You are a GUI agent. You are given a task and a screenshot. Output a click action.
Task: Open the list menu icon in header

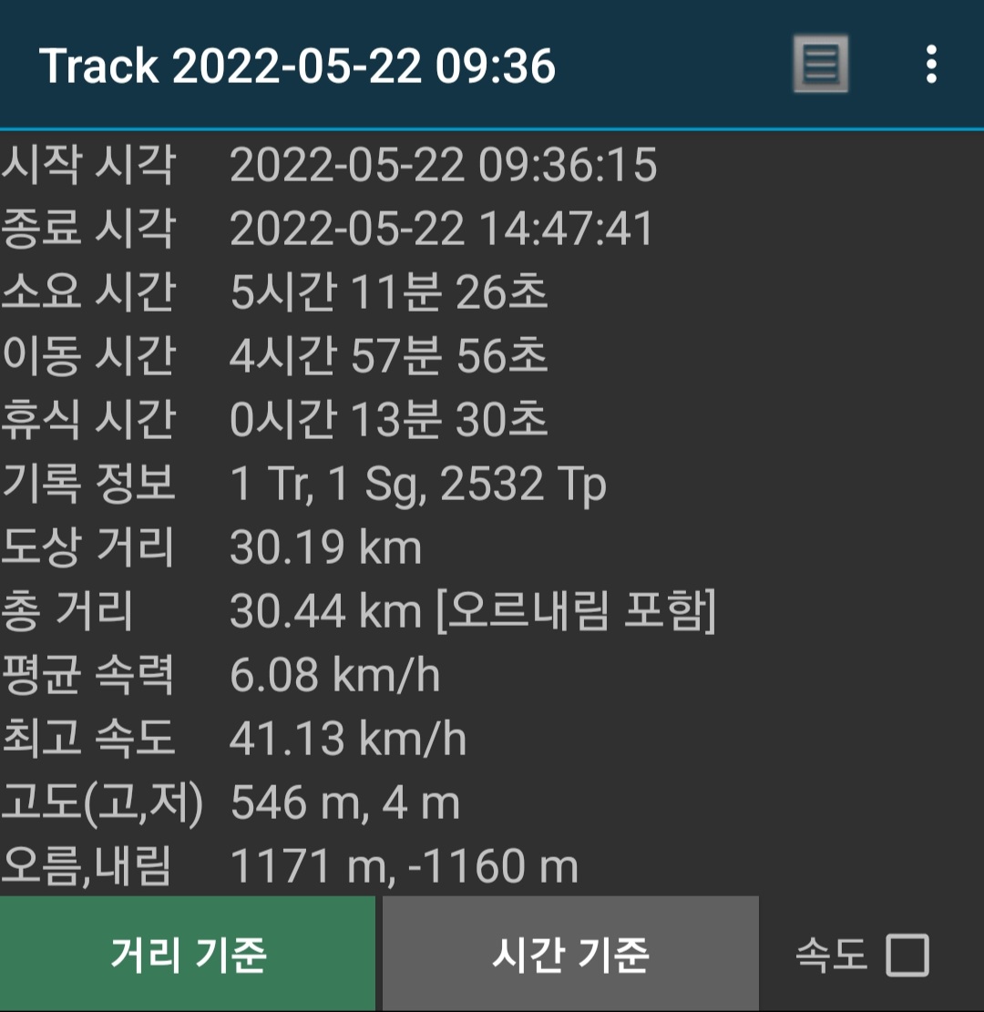pyautogui.click(x=821, y=64)
